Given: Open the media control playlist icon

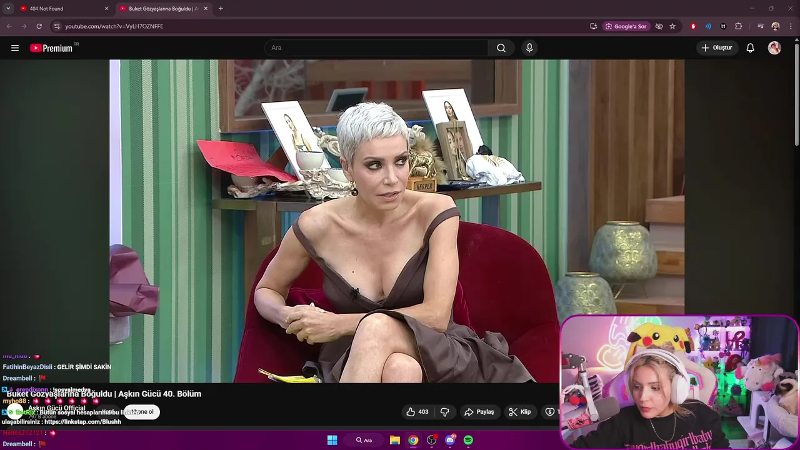Looking at the screenshot, I should (x=761, y=26).
